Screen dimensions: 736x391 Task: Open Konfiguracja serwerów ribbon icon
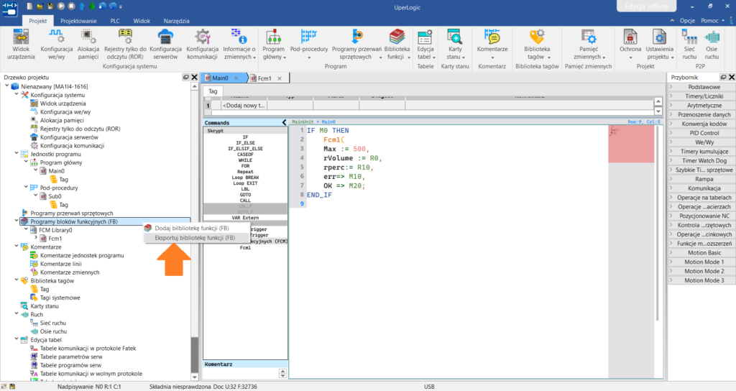click(165, 44)
